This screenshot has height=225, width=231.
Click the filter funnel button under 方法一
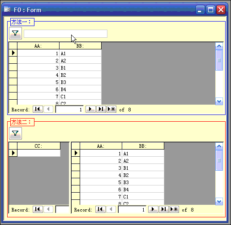15,33
